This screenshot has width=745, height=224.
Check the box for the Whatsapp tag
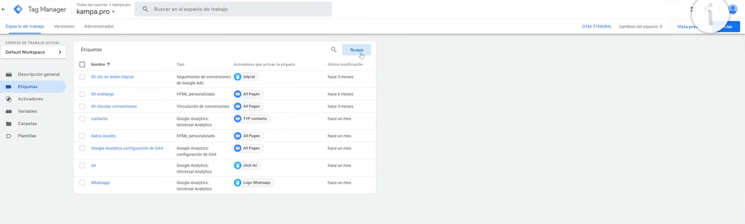coord(82,183)
